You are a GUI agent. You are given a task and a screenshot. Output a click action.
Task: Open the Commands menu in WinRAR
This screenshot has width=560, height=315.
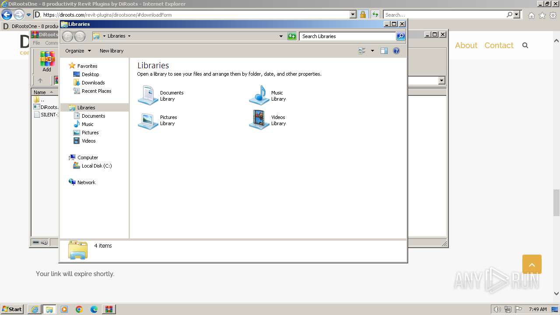(52, 43)
